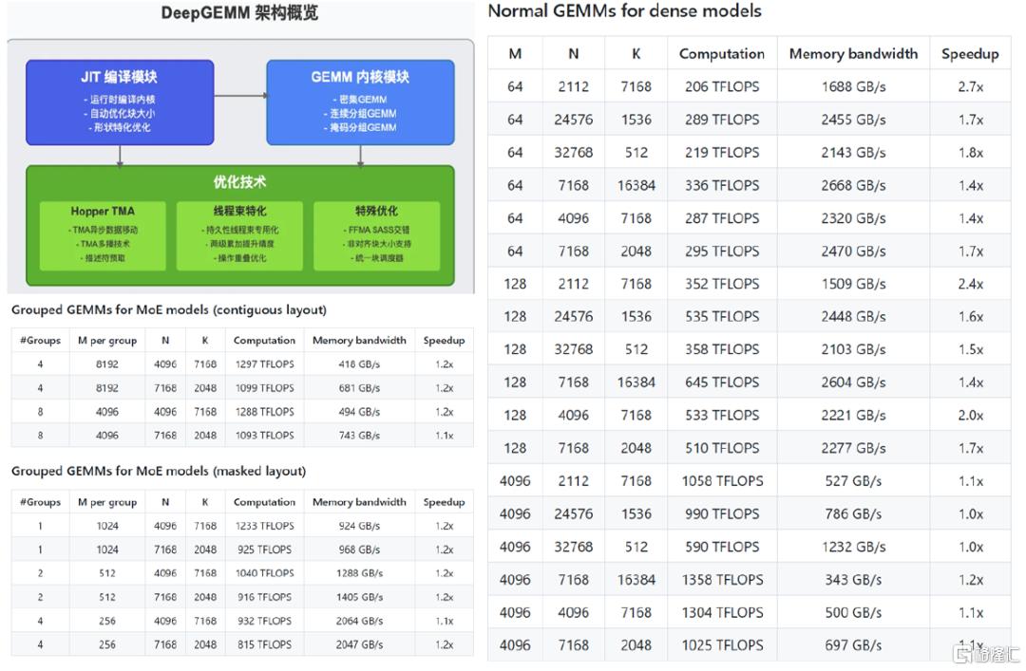1026x671 pixels.
Task: Click the "743 GB/s" cell
Action: tap(359, 435)
